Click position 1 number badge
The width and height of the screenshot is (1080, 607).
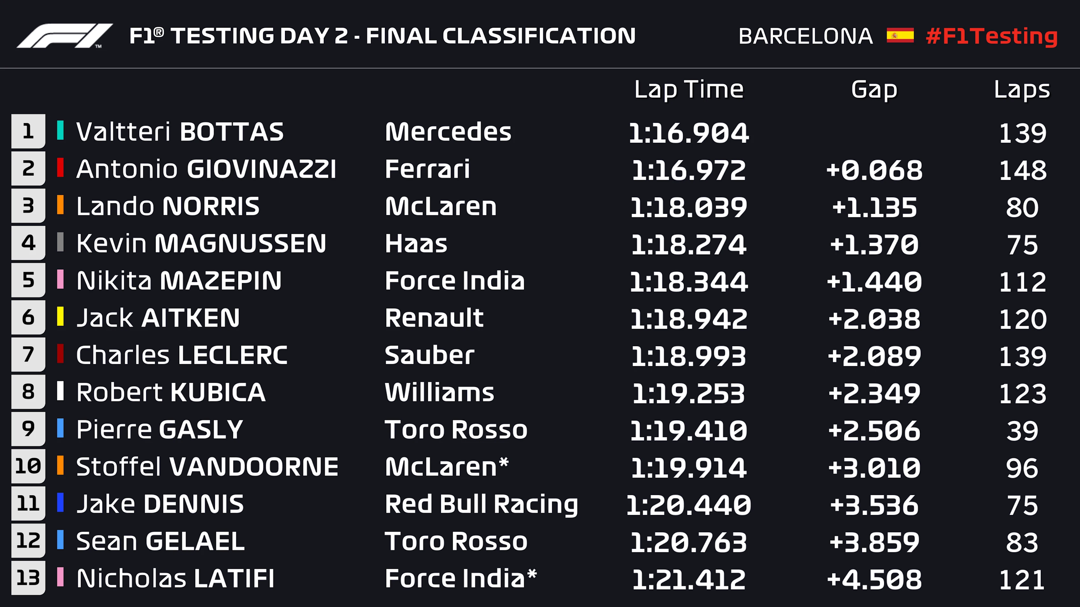click(x=28, y=131)
